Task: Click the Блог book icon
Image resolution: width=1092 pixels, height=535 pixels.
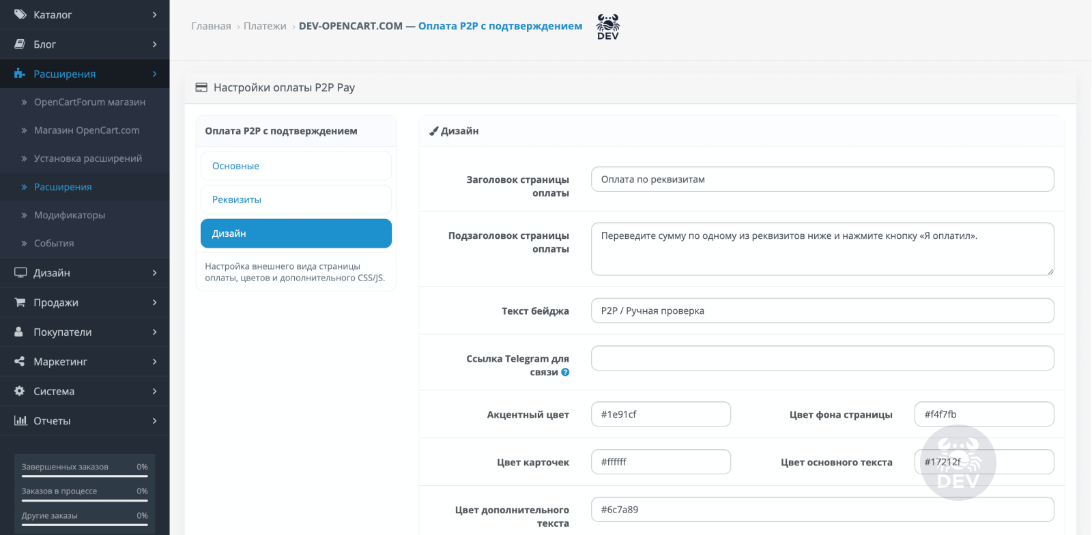Action: tap(20, 44)
